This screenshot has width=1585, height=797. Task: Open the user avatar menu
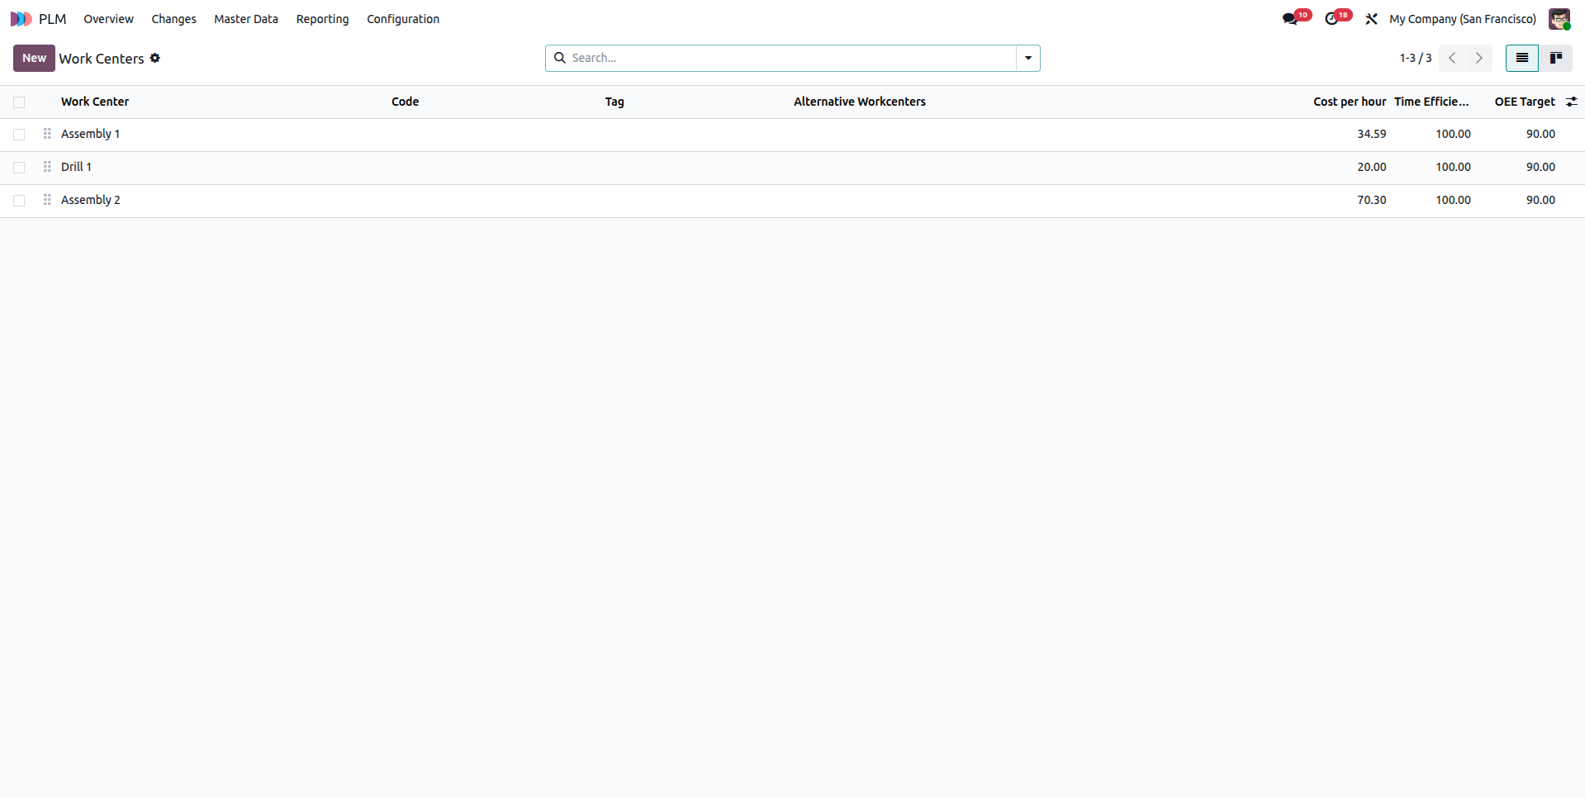point(1559,19)
